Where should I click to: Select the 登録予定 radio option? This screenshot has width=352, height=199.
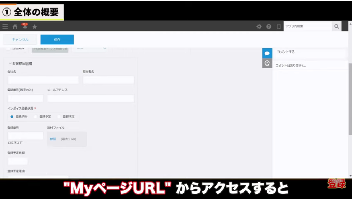point(36,117)
